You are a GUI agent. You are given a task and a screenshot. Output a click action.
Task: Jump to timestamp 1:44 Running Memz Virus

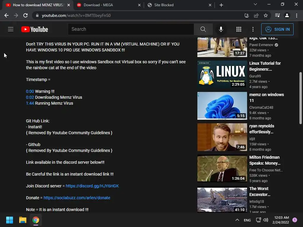pos(30,103)
